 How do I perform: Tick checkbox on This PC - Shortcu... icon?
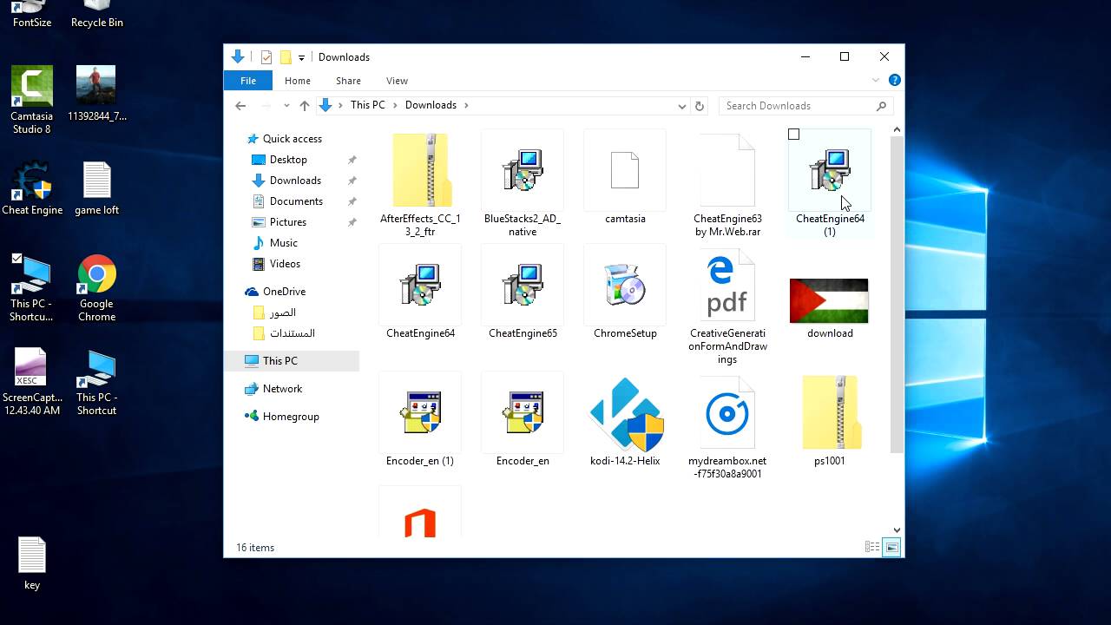(x=16, y=259)
